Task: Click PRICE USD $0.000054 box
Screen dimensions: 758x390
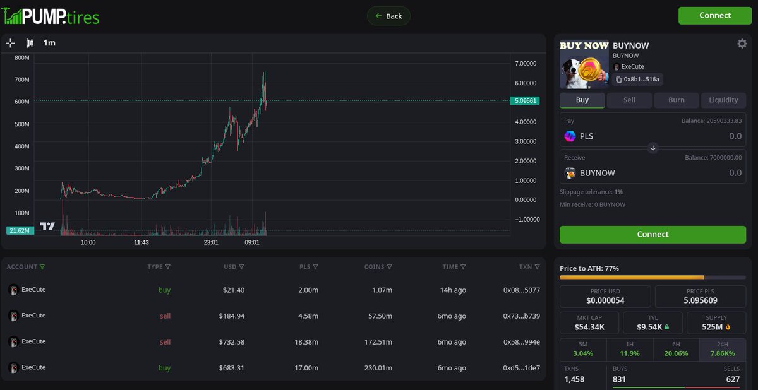Action: 605,296
